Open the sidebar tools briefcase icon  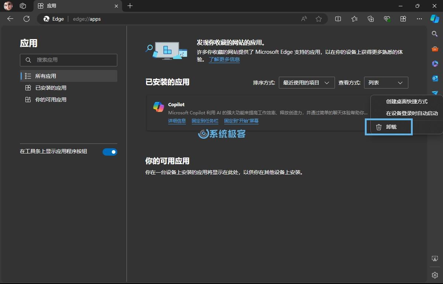(435, 49)
